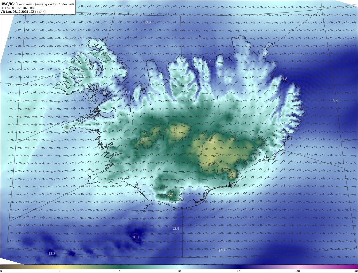The height and width of the screenshot is (273, 358).
Task: Click the 13.3 value near the Westfjords
Action: click(127, 92)
